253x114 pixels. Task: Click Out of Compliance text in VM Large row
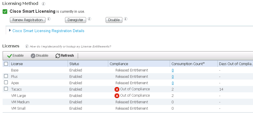(x=135, y=95)
